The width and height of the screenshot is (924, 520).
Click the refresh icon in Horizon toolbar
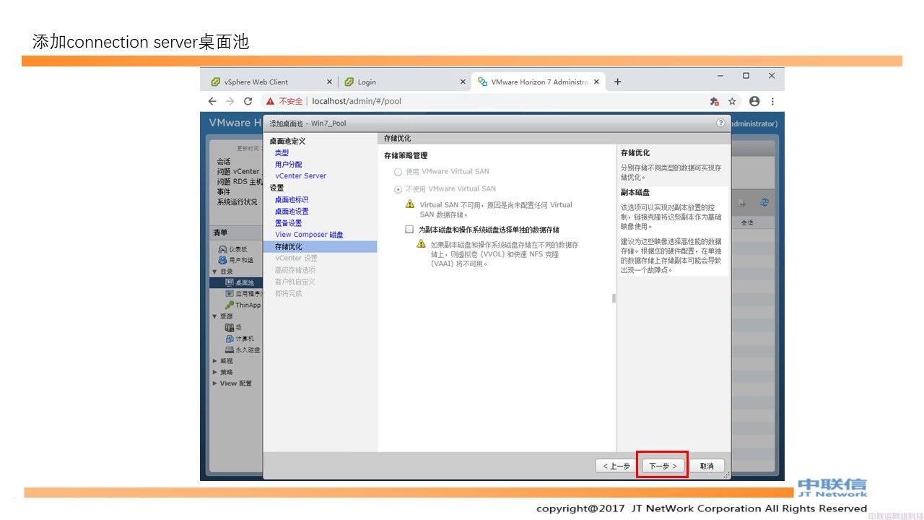point(764,203)
